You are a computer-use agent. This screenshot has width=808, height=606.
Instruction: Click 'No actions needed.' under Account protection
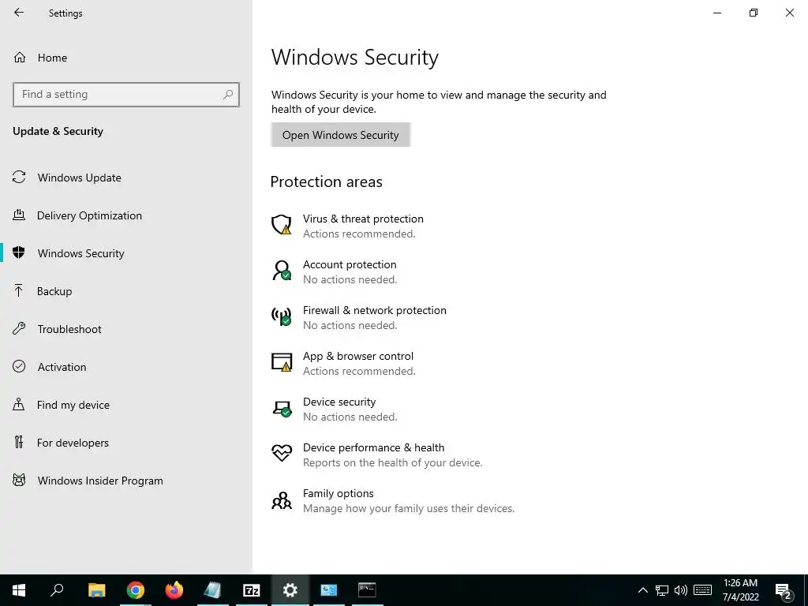tap(350, 280)
